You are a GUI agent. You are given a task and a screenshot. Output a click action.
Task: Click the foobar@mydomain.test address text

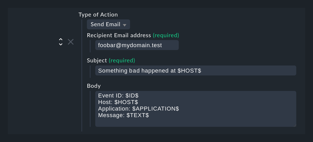tap(130, 45)
